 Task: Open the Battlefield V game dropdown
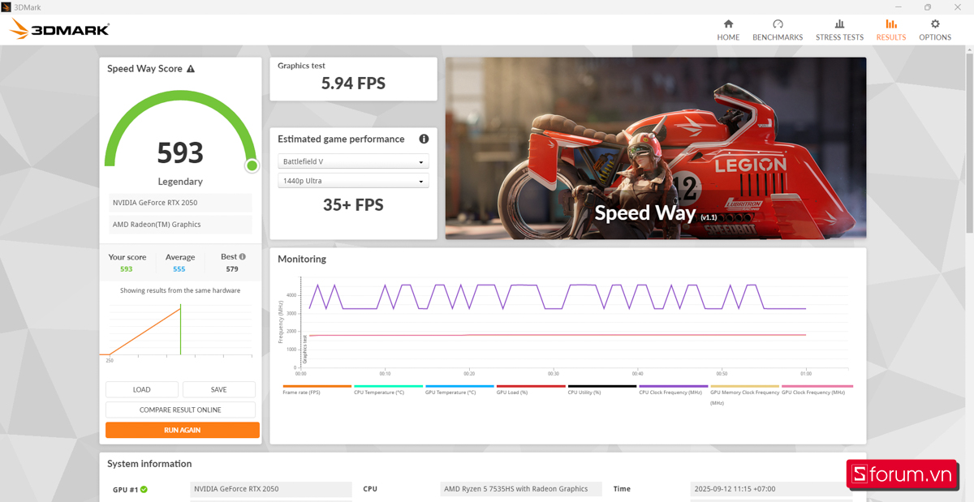[x=353, y=161]
